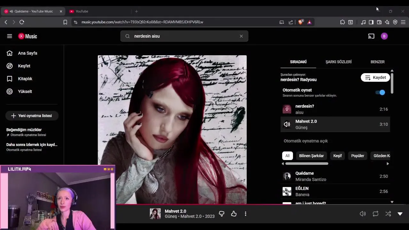Open Leo AI sparkle icon
Image resolution: width=409 pixels, height=230 pixels.
(x=387, y=22)
